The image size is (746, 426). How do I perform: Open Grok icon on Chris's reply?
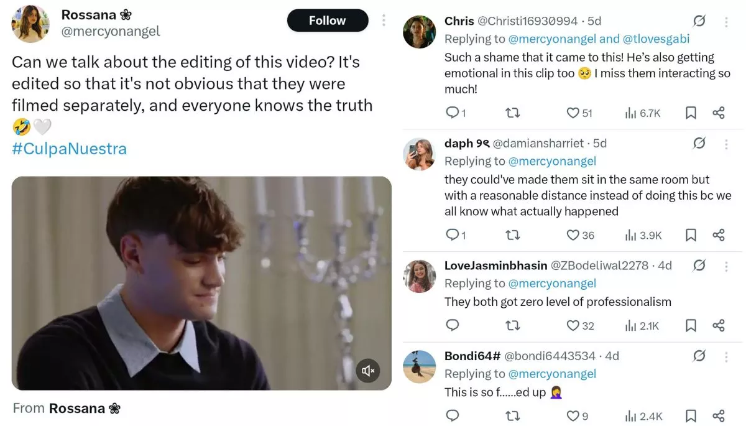[x=699, y=21]
